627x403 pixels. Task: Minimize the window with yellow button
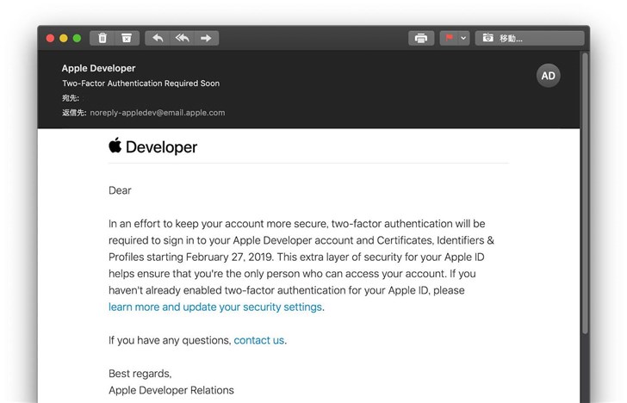(x=64, y=38)
